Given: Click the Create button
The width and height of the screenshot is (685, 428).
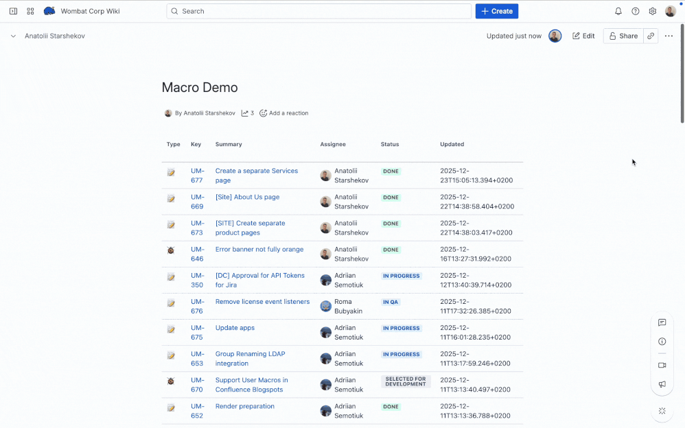Looking at the screenshot, I should pos(497,12).
